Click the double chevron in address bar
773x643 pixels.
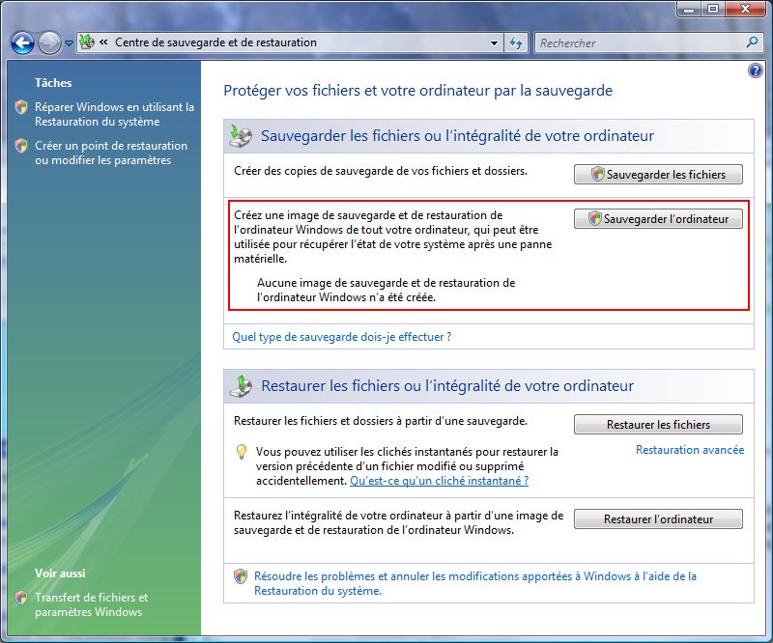(103, 42)
